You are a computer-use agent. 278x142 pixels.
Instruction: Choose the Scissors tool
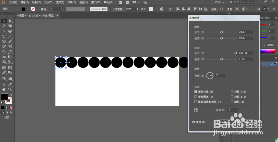(10, 46)
